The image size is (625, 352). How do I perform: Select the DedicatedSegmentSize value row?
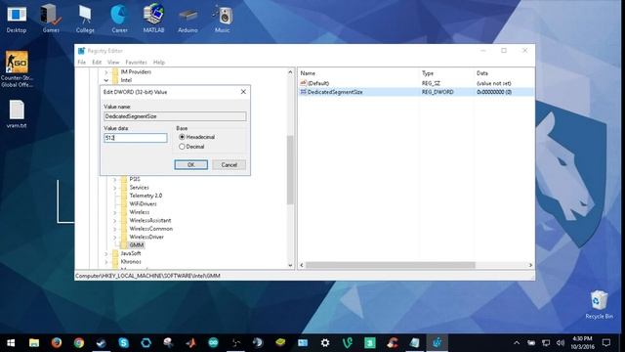pyautogui.click(x=416, y=92)
